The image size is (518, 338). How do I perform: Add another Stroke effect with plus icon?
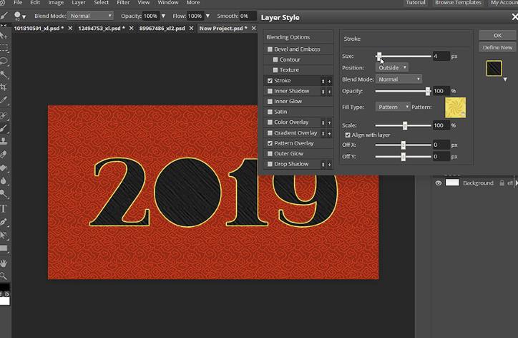329,81
